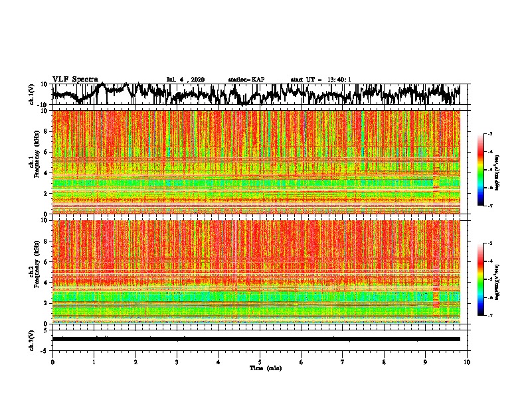Click the ch.1 colorbar log(PSD) caption

(497, 172)
